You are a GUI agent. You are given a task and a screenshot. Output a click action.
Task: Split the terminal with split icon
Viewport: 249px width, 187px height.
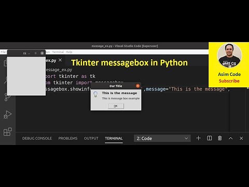click(x=209, y=138)
